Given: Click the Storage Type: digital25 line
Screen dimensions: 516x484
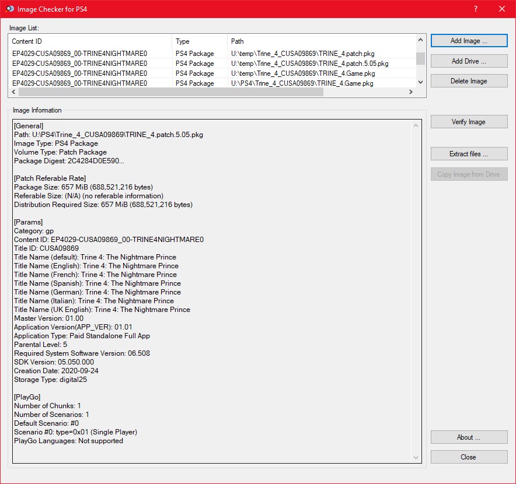Looking at the screenshot, I should 51,380.
